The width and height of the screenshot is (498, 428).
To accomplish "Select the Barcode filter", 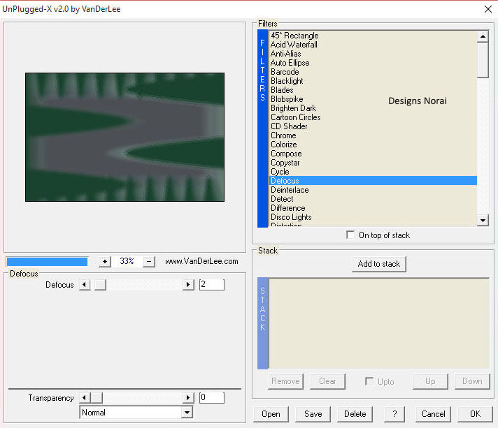I will tap(373, 72).
